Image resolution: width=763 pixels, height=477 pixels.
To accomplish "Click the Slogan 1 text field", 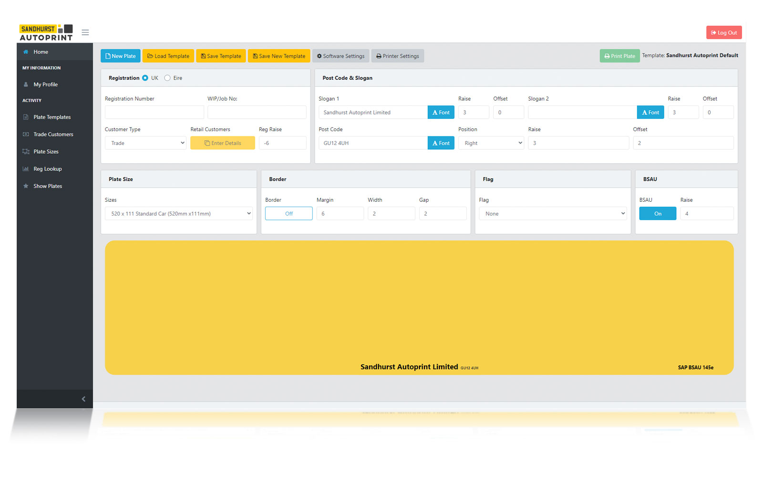I will click(373, 113).
